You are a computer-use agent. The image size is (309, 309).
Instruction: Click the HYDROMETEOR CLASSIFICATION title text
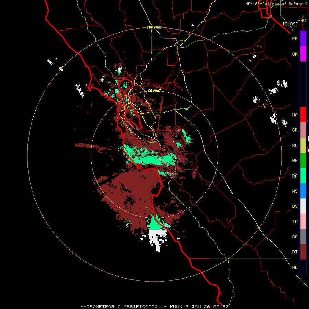click(x=121, y=307)
